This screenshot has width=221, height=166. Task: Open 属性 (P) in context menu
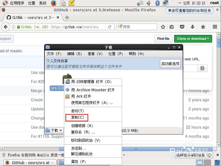pos(93,162)
